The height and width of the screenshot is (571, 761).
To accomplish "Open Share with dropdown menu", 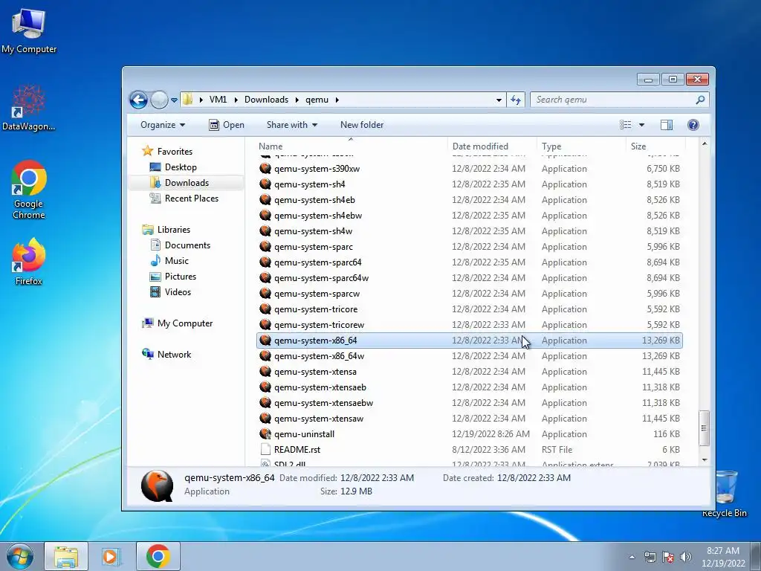I will coord(291,125).
